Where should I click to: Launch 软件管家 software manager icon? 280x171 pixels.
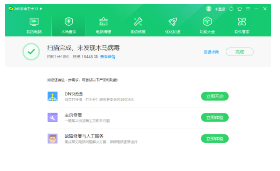tap(242, 25)
